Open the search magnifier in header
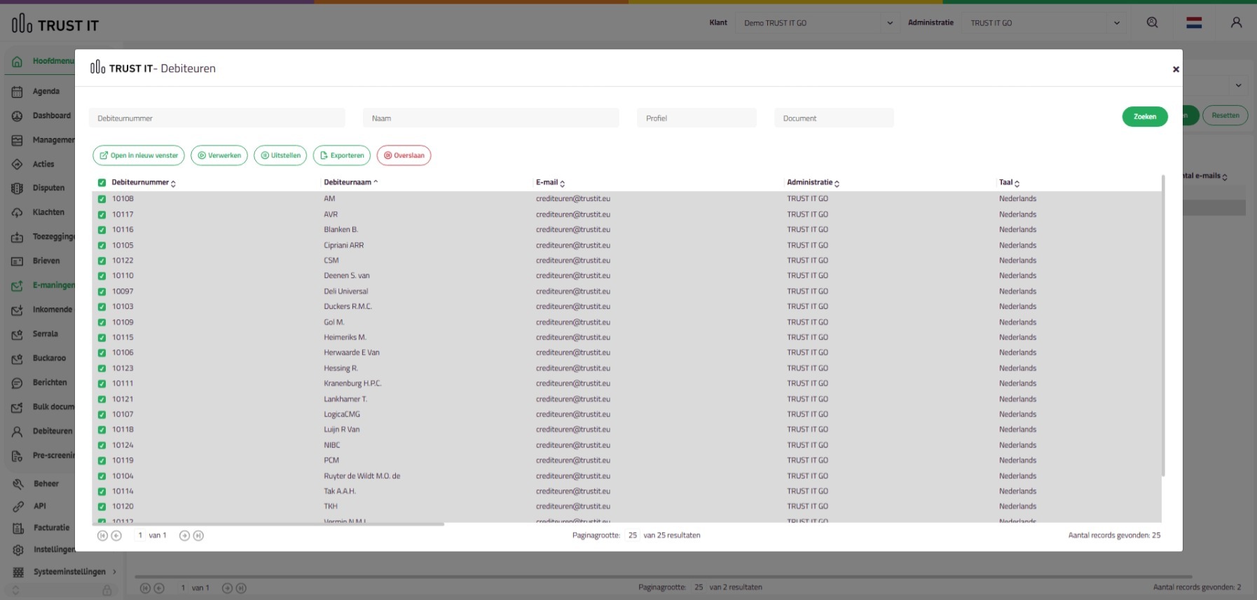The width and height of the screenshot is (1257, 600). point(1152,23)
